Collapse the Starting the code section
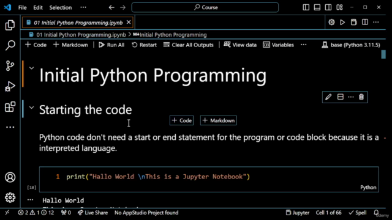This screenshot has width=392, height=220. [x=31, y=108]
